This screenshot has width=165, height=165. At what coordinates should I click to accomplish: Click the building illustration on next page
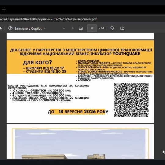80,144
